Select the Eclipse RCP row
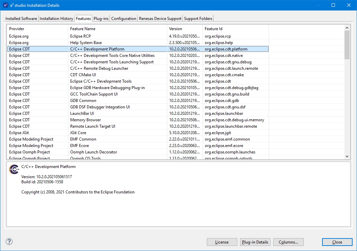The width and height of the screenshot is (357, 251). point(138,36)
